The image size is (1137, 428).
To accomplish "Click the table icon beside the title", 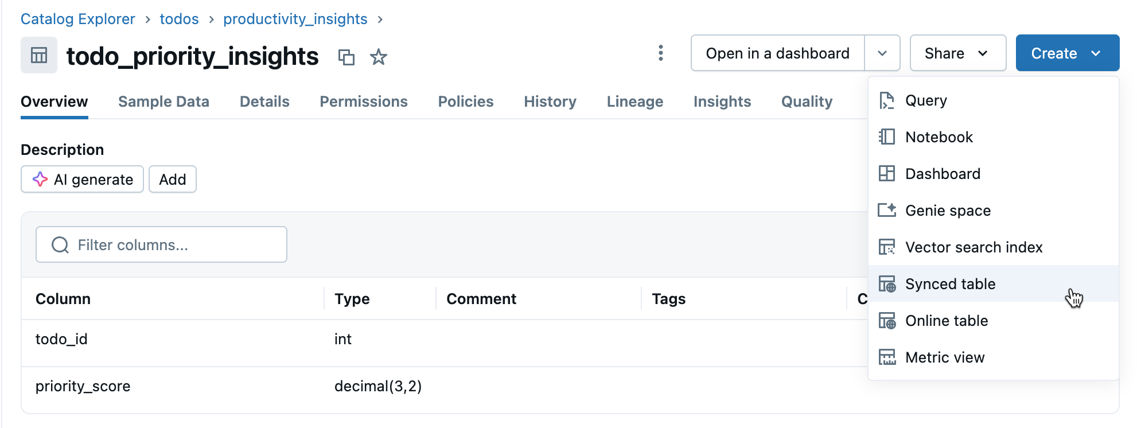I will (39, 56).
